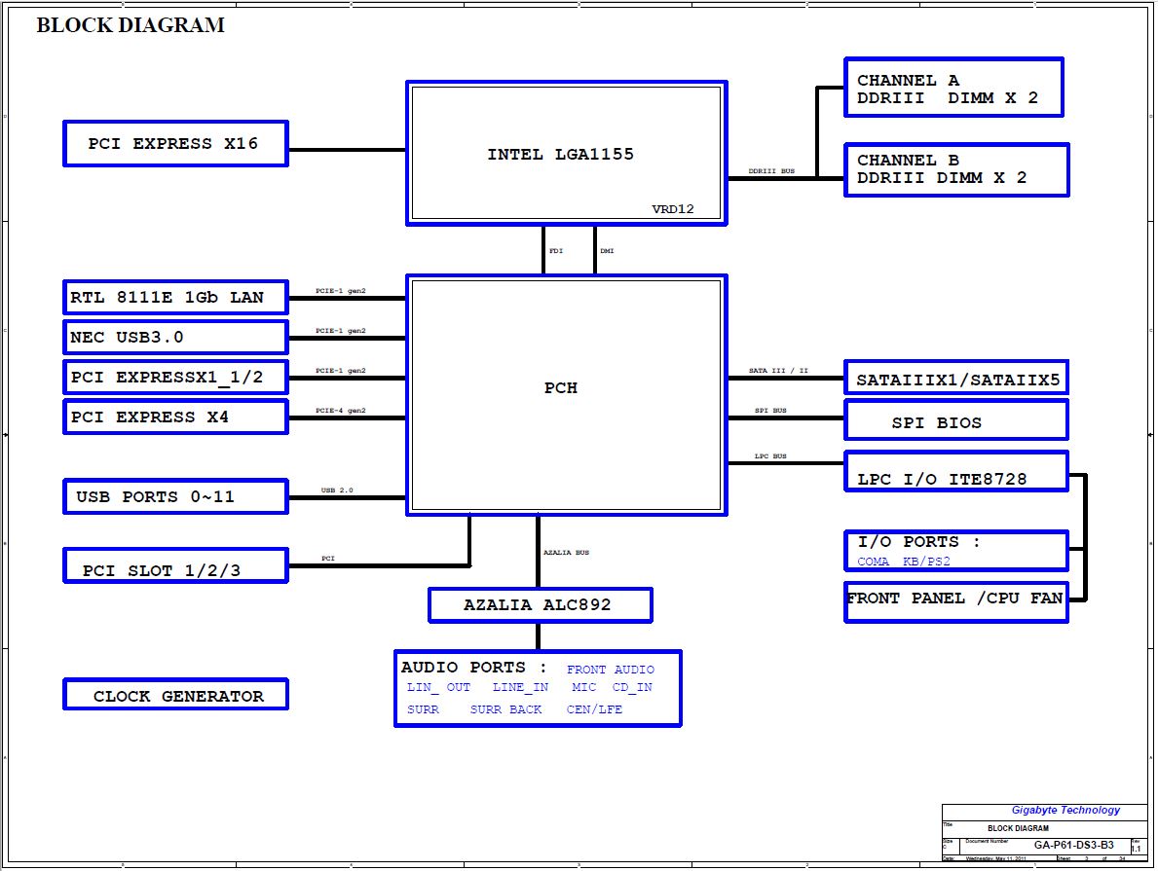Viewport: 1158px width, 871px height.
Task: Select the CEN/LFE audio port label
Action: tap(594, 709)
